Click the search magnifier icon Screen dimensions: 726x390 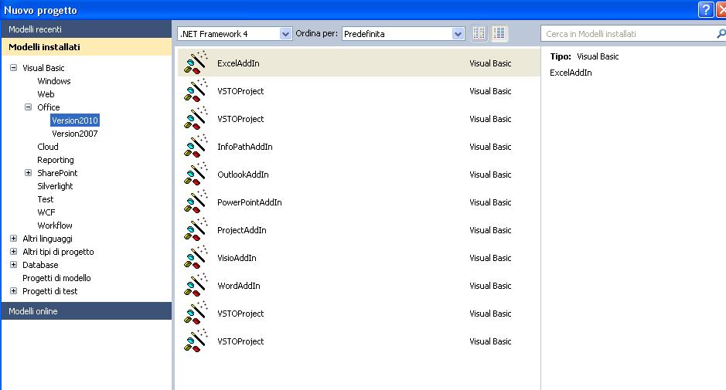721,33
